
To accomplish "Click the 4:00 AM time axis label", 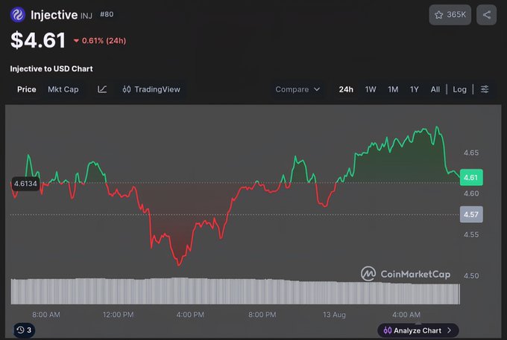I will point(406,315).
